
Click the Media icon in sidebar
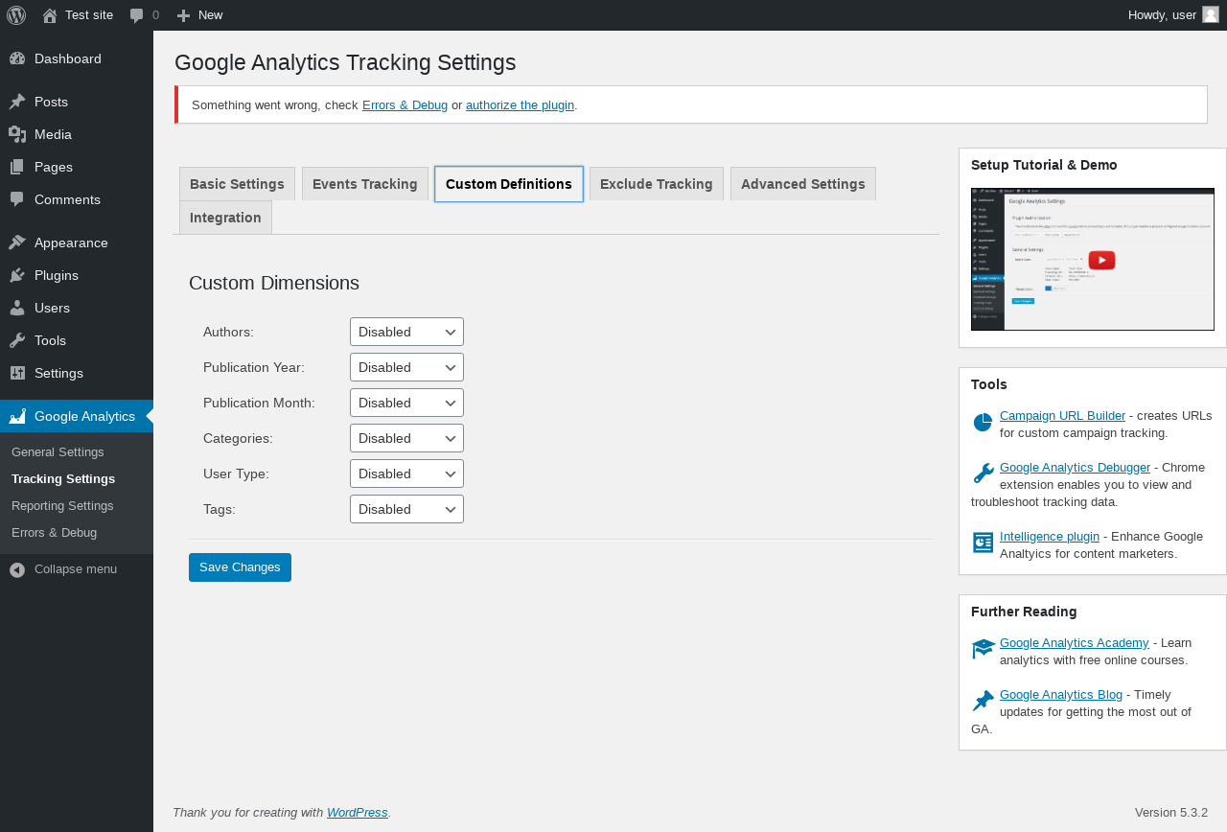point(17,134)
